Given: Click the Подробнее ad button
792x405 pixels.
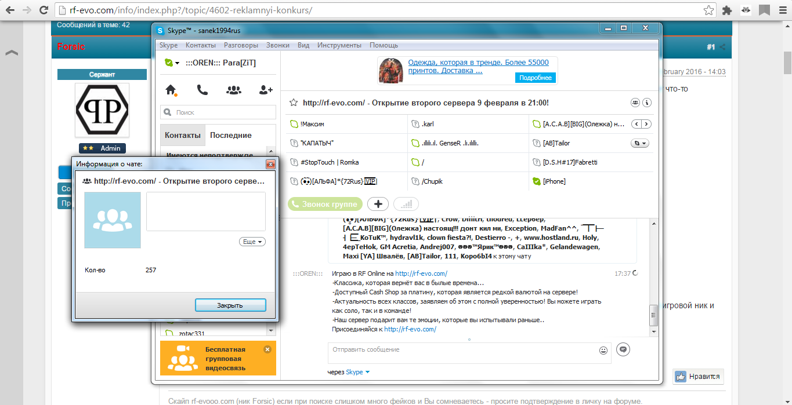Looking at the screenshot, I should point(535,78).
